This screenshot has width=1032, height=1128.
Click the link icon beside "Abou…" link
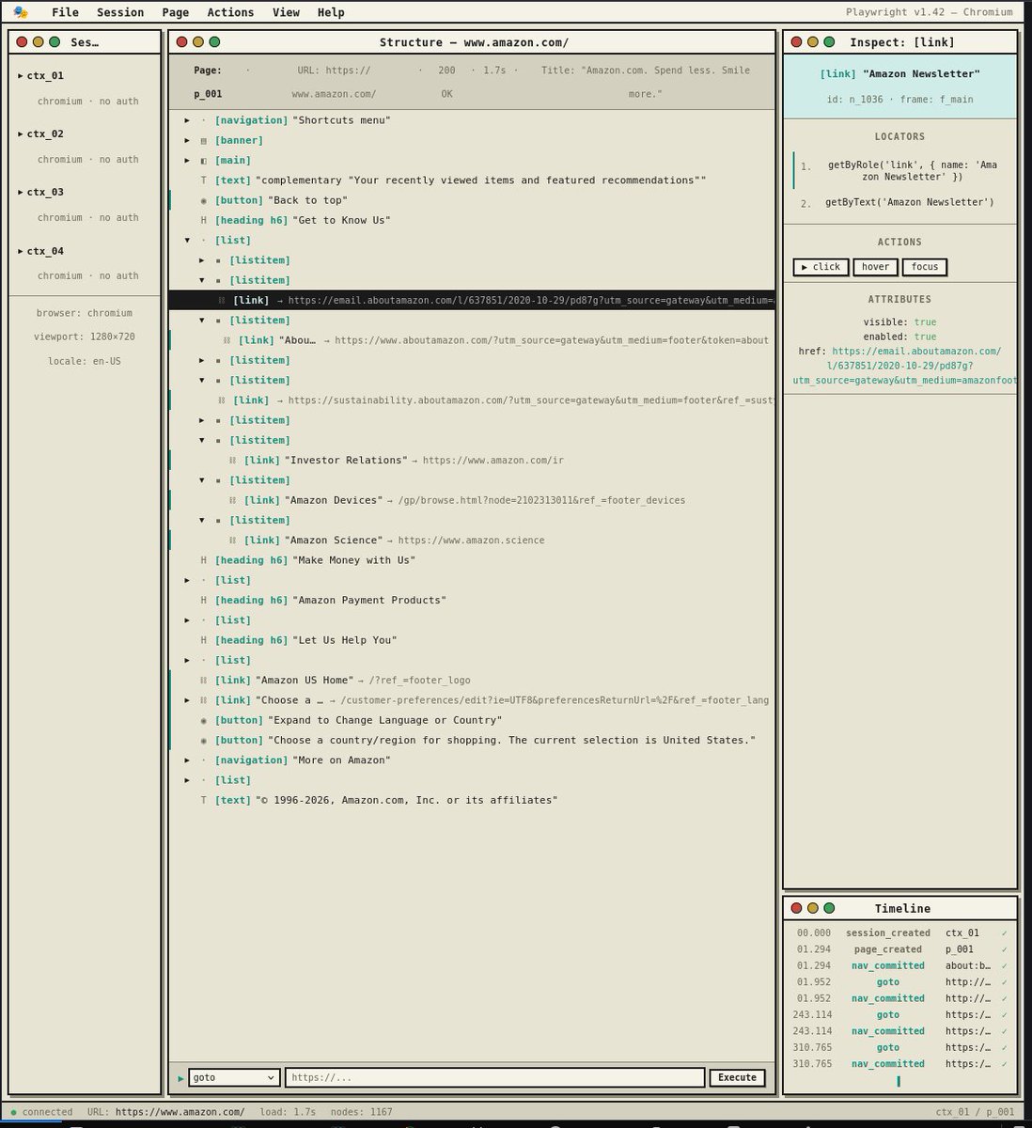click(227, 340)
